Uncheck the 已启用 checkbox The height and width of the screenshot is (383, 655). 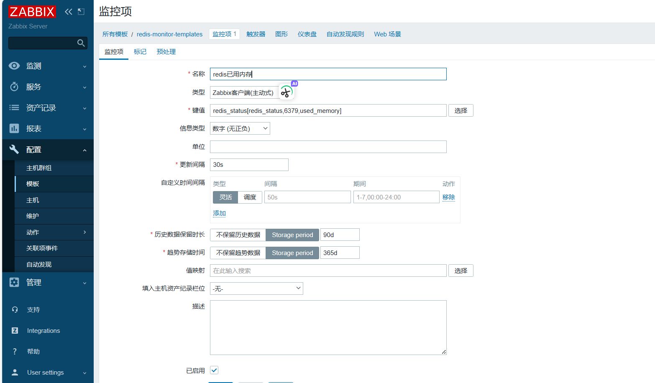214,370
